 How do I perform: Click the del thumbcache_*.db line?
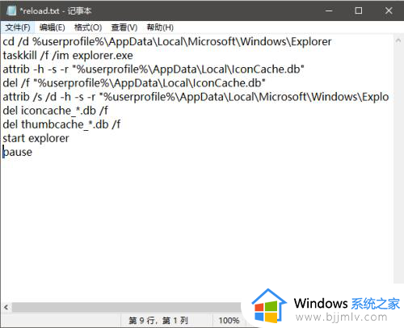click(x=61, y=124)
